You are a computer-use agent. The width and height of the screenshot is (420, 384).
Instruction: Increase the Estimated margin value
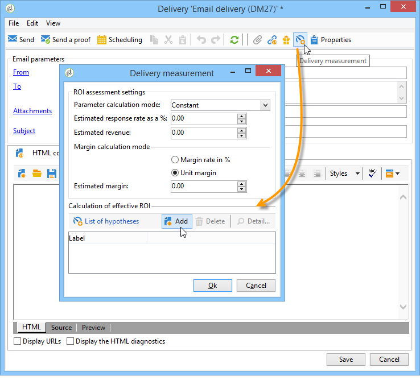(x=242, y=184)
